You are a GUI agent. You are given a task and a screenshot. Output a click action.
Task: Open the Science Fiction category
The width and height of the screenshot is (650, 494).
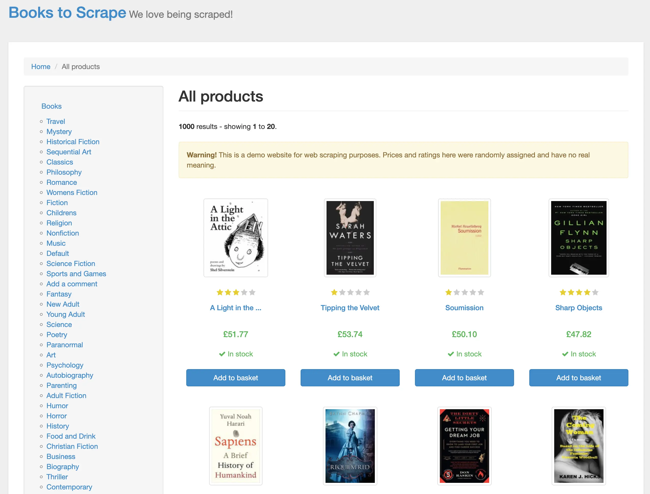(x=71, y=264)
